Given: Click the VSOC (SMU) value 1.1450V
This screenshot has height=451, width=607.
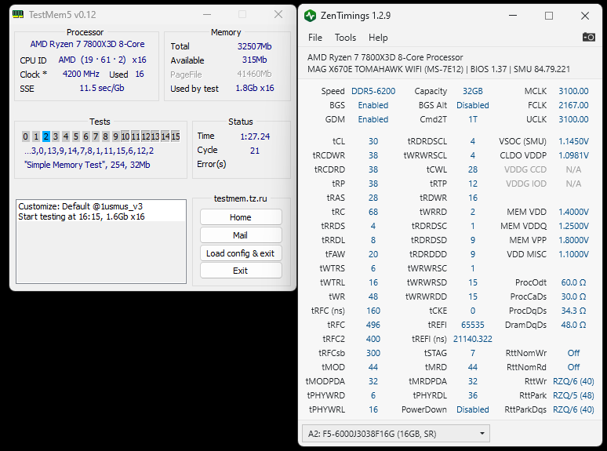Looking at the screenshot, I should (x=573, y=141).
